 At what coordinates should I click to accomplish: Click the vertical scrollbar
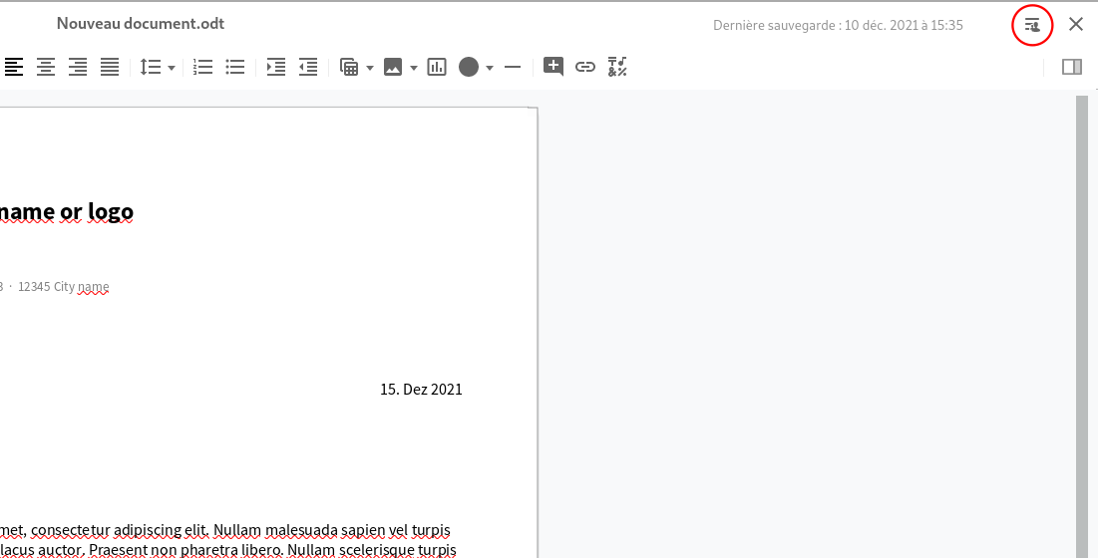point(1081,327)
